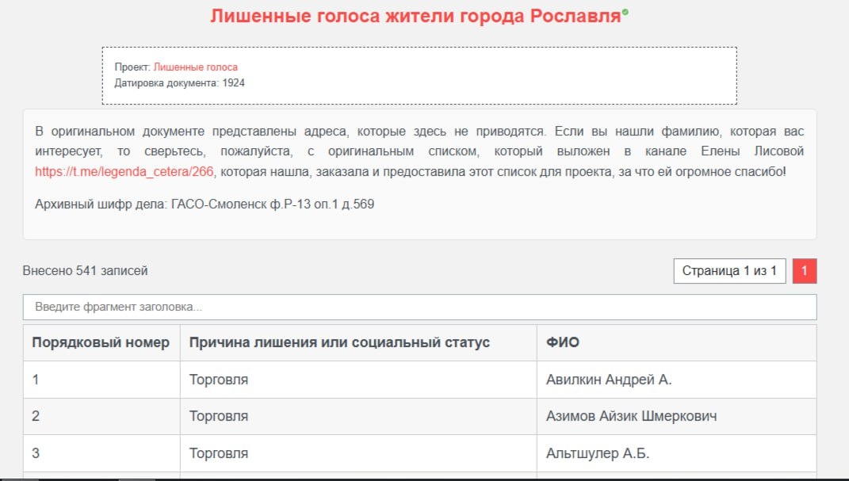Select the name Авилкин Андрей А.

pyautogui.click(x=609, y=380)
